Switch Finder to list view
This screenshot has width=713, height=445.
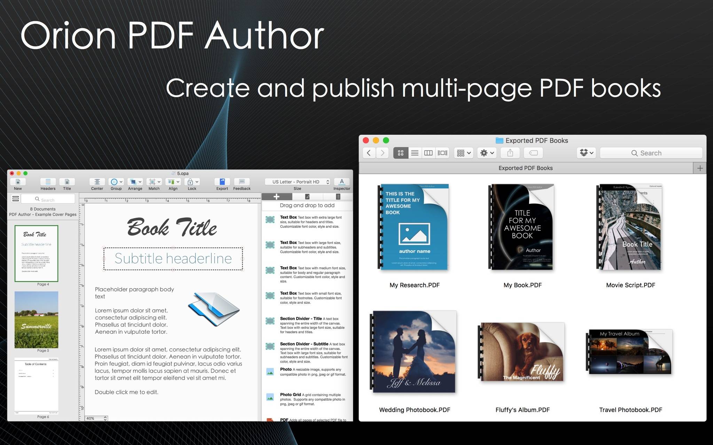(x=415, y=153)
